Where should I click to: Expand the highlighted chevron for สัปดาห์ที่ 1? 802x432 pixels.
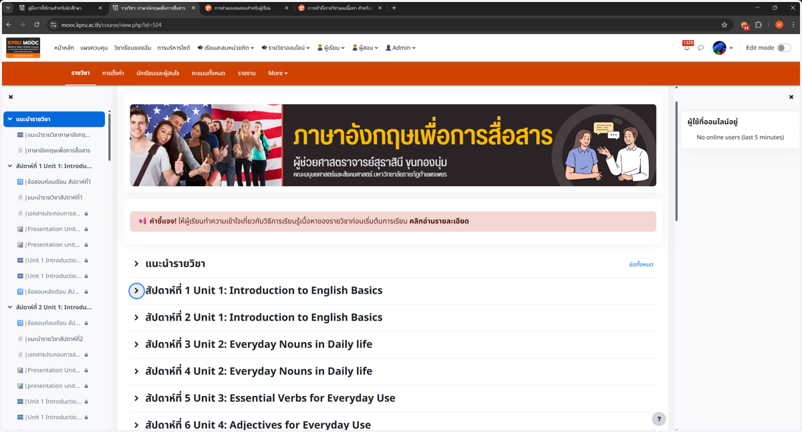click(136, 290)
